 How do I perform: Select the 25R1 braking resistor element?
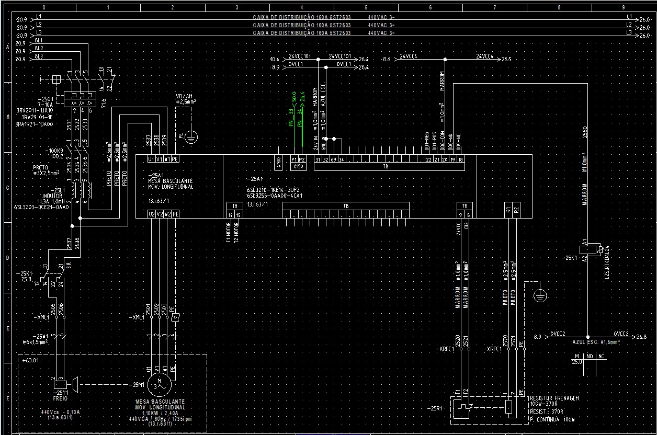tap(509, 407)
